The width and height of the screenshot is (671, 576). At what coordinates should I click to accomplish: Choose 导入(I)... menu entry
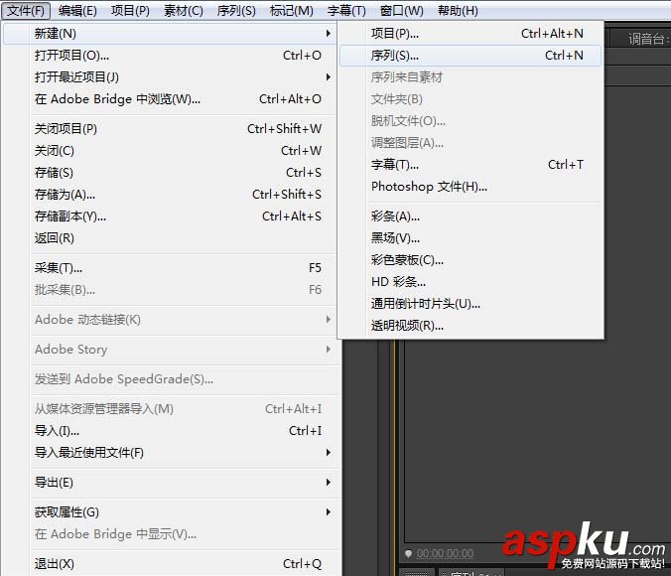point(171,430)
